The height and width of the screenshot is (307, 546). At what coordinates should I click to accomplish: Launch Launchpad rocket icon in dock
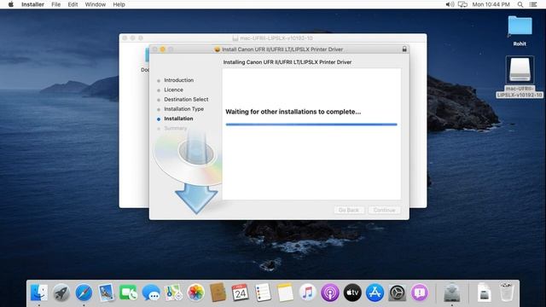61,293
